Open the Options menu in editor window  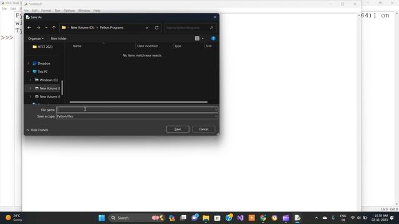point(69,11)
